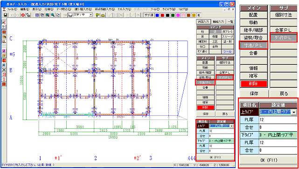Click upper PL厚 value field in enlarged panel

coord(278,120)
